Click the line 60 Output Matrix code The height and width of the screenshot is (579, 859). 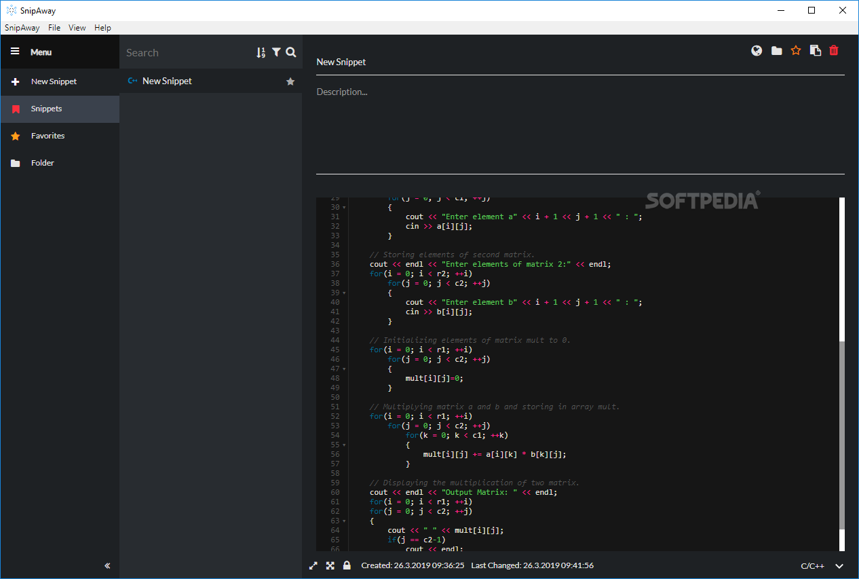pyautogui.click(x=463, y=492)
